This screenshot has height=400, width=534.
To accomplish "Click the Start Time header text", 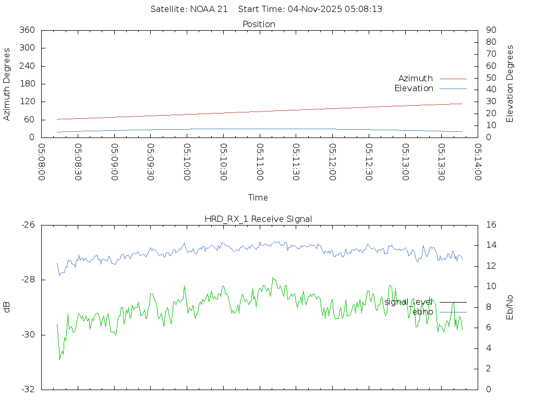I will 310,9.
